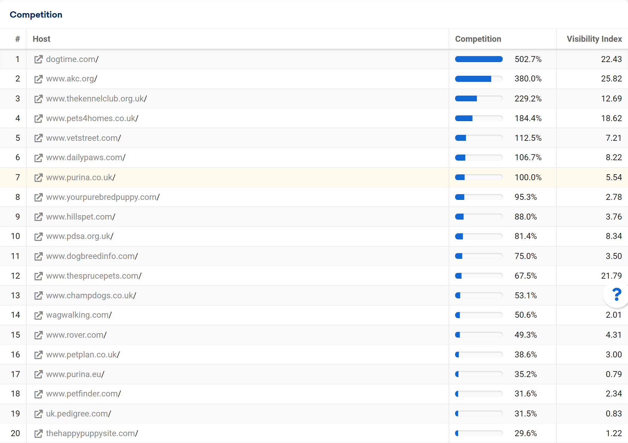Open external link icon for thehappypuppysite.com

[x=39, y=433]
